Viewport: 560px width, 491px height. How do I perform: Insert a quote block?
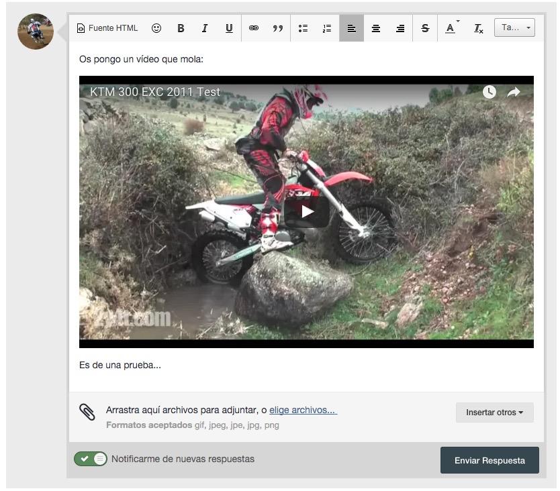(278, 28)
